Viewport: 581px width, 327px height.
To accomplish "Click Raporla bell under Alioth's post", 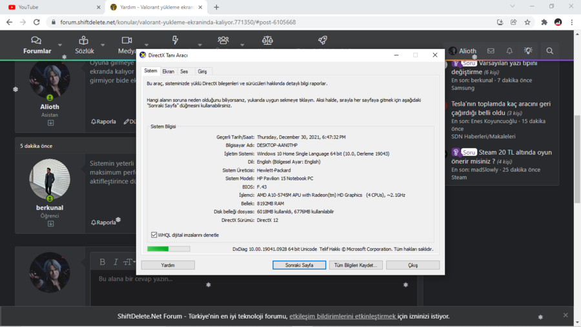I will pos(103,121).
